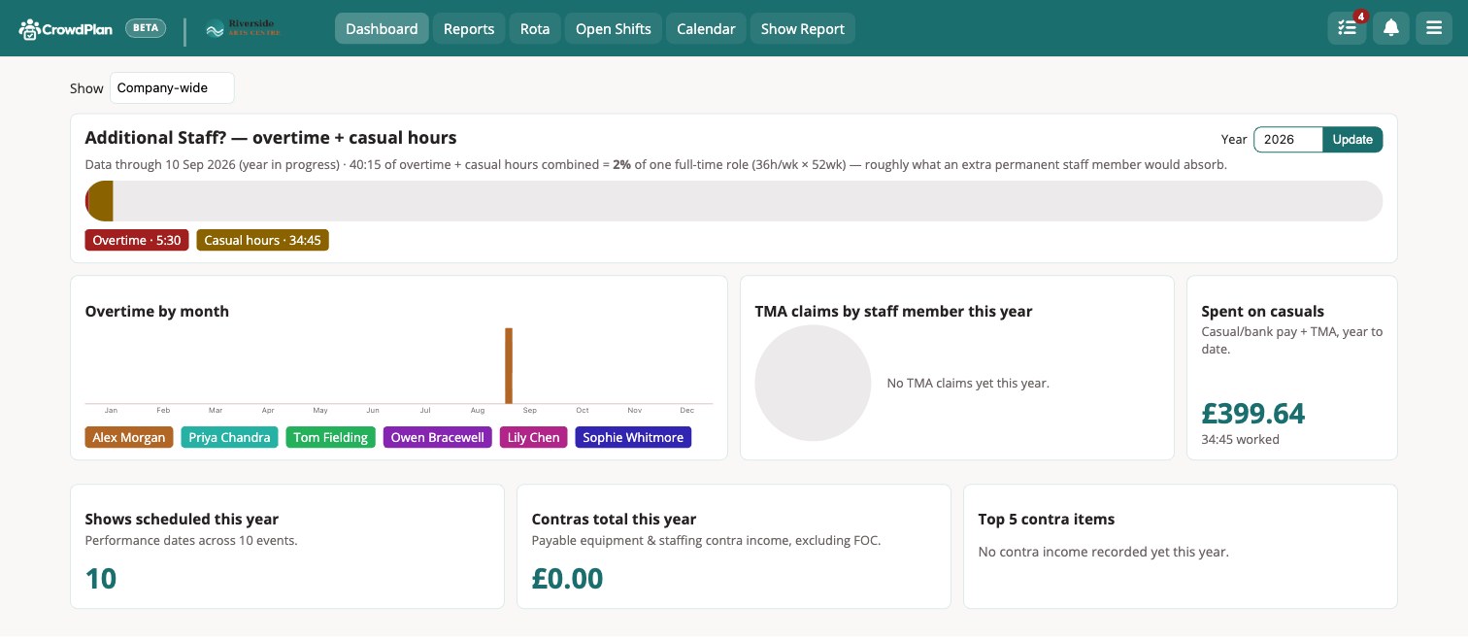Viewport: 1468px width, 641px height.
Task: Toggle Owen Bracewell in overtime chart legend
Action: tap(438, 437)
